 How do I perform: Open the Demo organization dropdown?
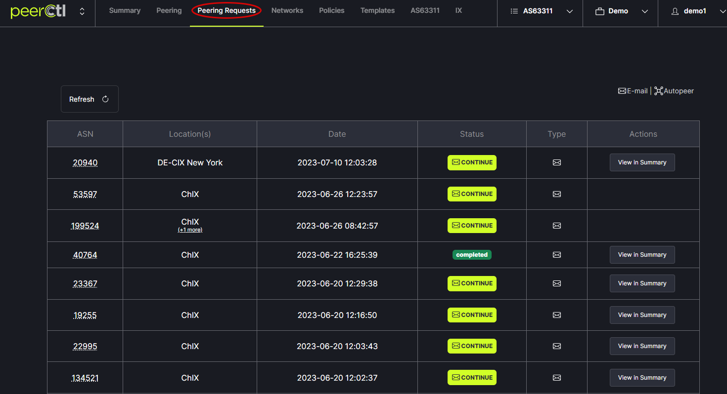tap(621, 11)
